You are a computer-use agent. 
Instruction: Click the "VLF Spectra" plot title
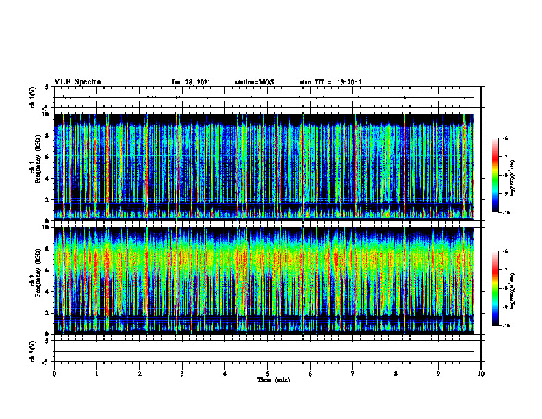point(77,82)
